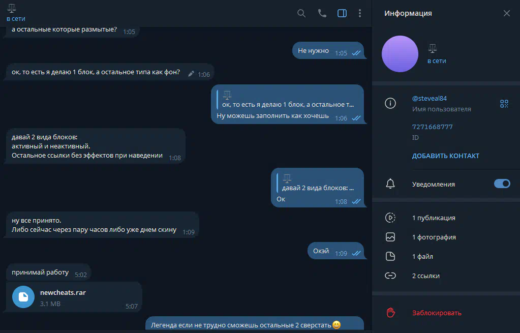Toggle the Уведомления switch off
The width and height of the screenshot is (520, 333).
[x=502, y=184]
